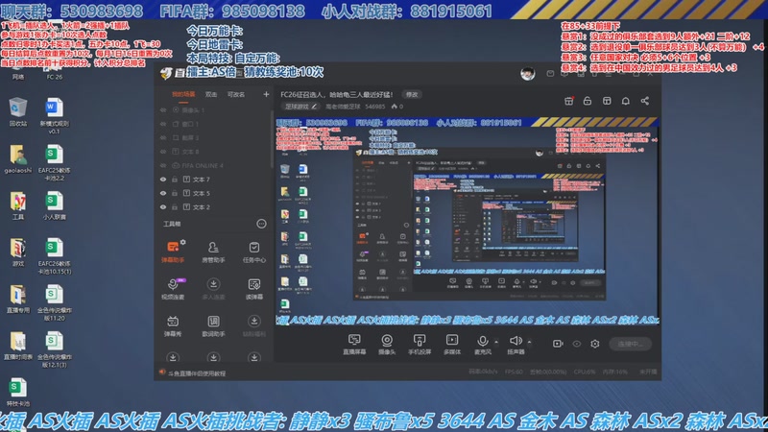Screen dimensions: 768x432
Task: Toggle the preview eye icon near settings
Action: 577,344
